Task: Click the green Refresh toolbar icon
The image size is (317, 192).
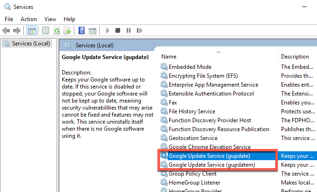Action: tap(57, 31)
